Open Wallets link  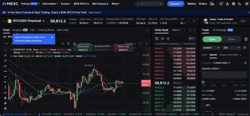point(191,4)
